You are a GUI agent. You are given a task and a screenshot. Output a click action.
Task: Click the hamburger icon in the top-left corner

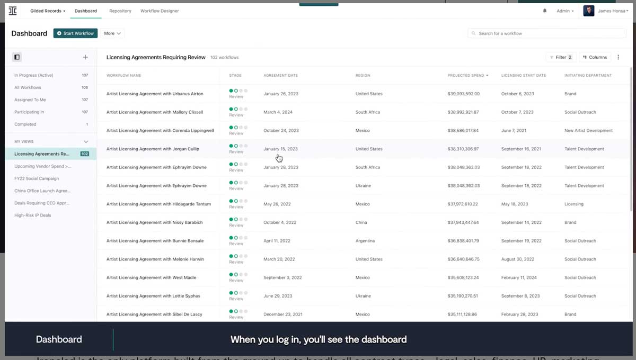click(13, 10)
